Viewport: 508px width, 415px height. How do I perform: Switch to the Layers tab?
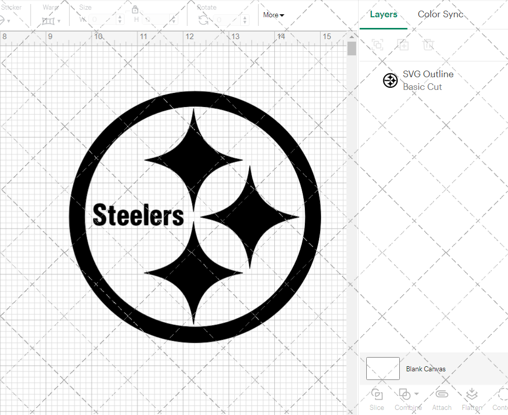pyautogui.click(x=384, y=14)
